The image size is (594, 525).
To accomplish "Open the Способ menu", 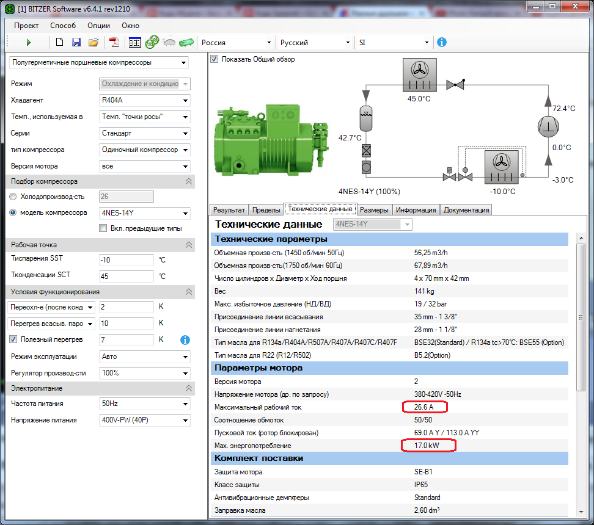I will coord(63,26).
